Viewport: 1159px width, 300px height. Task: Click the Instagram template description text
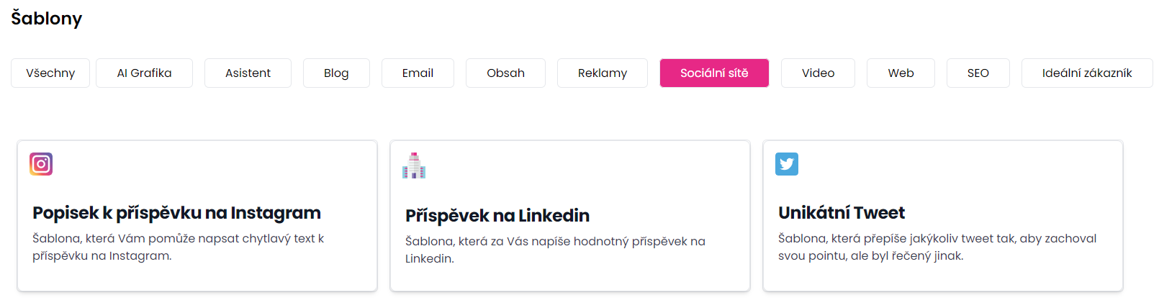tap(178, 247)
